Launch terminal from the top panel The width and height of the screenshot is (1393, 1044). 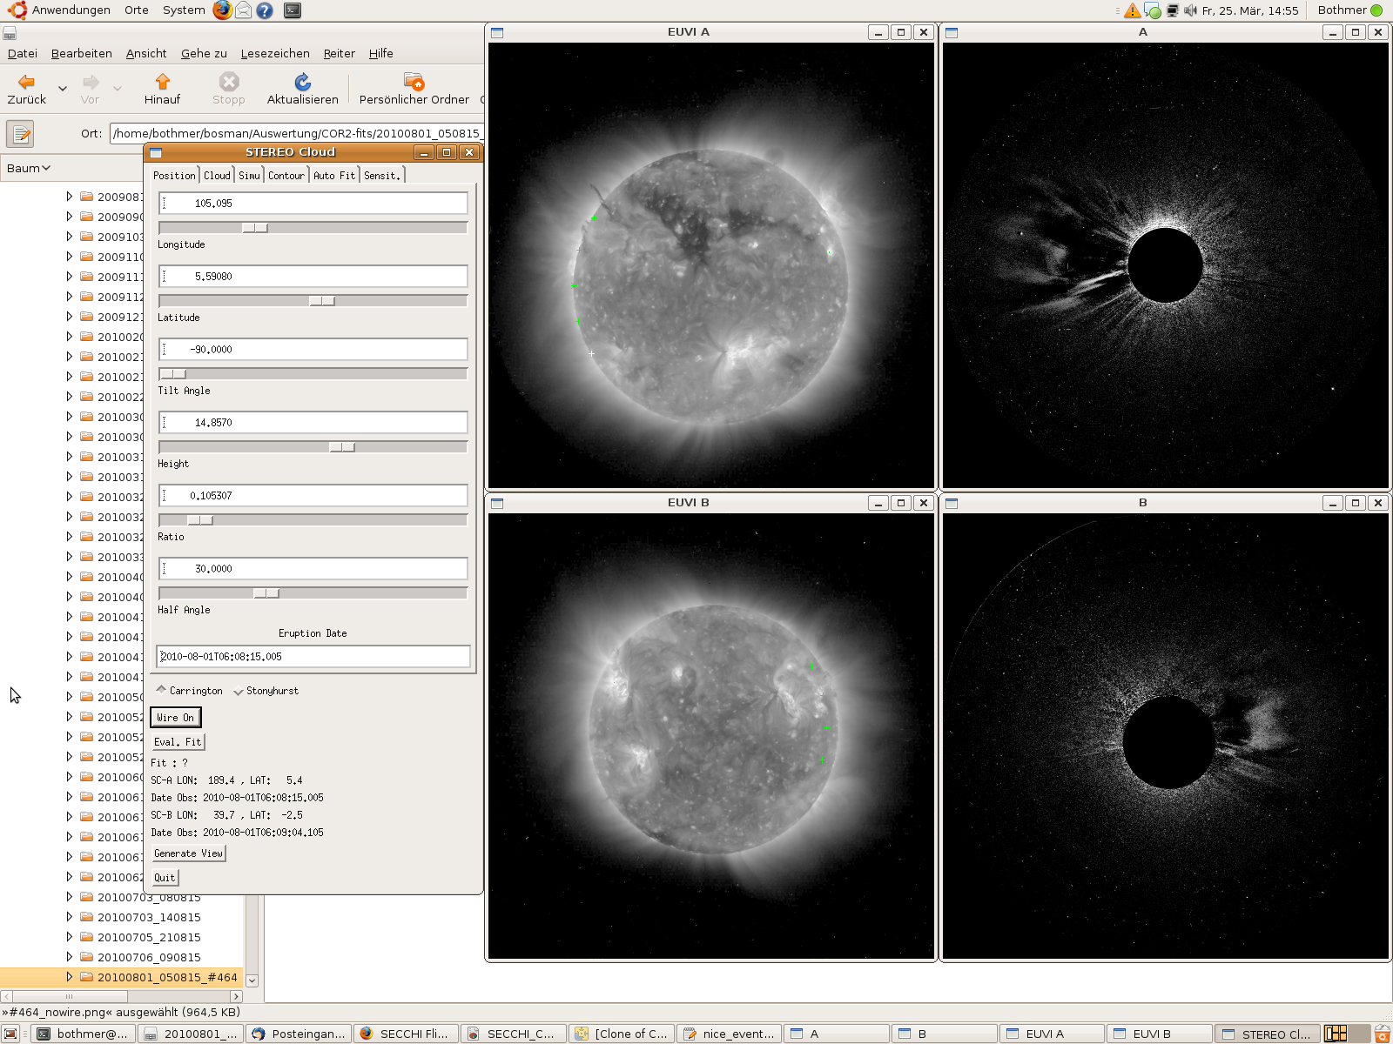(x=293, y=10)
